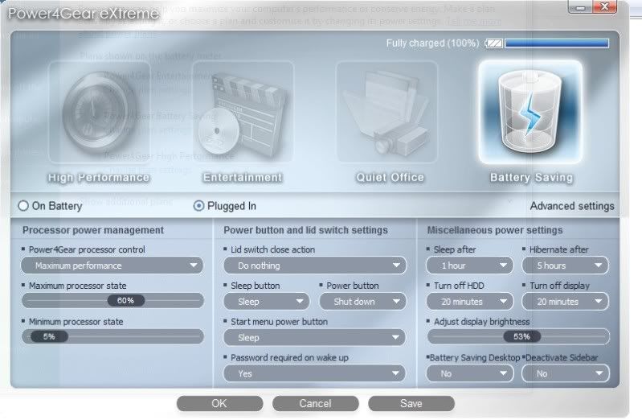The height and width of the screenshot is (420, 642).
Task: Click the blue battery level bar
Action: click(x=557, y=43)
